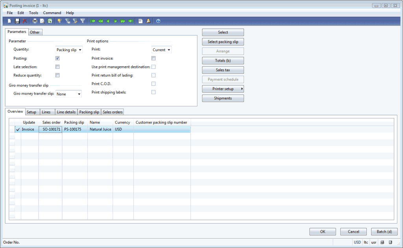Viewport: 403px width, 248px height.
Task: Click the red X delete record icon
Action: [x=25, y=21]
